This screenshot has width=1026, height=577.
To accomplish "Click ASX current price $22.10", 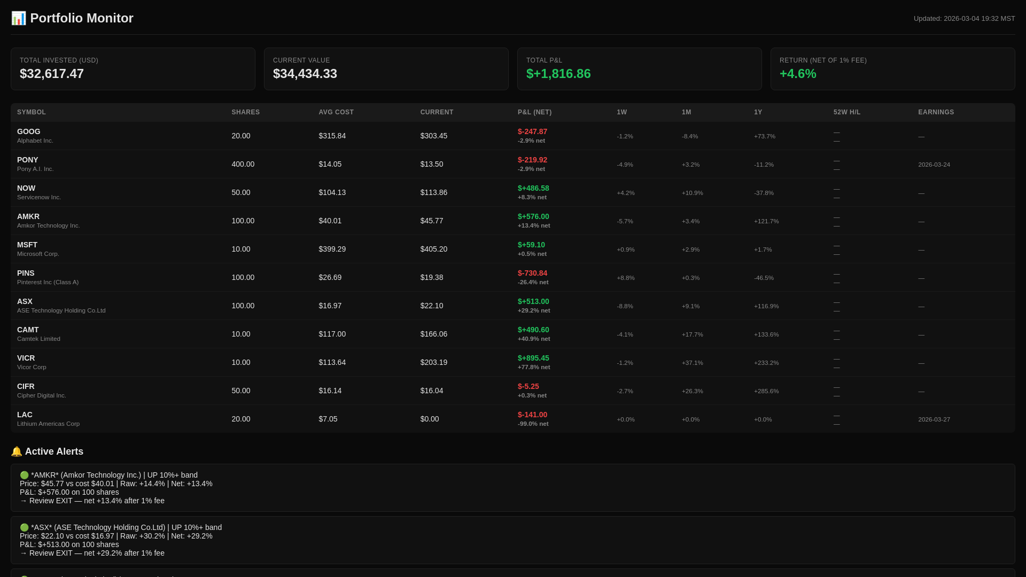I will 432,306.
